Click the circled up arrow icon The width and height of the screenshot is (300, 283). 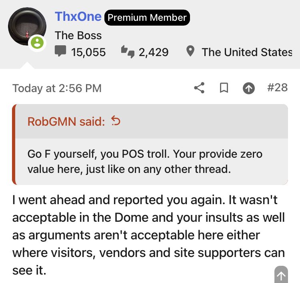(249, 88)
